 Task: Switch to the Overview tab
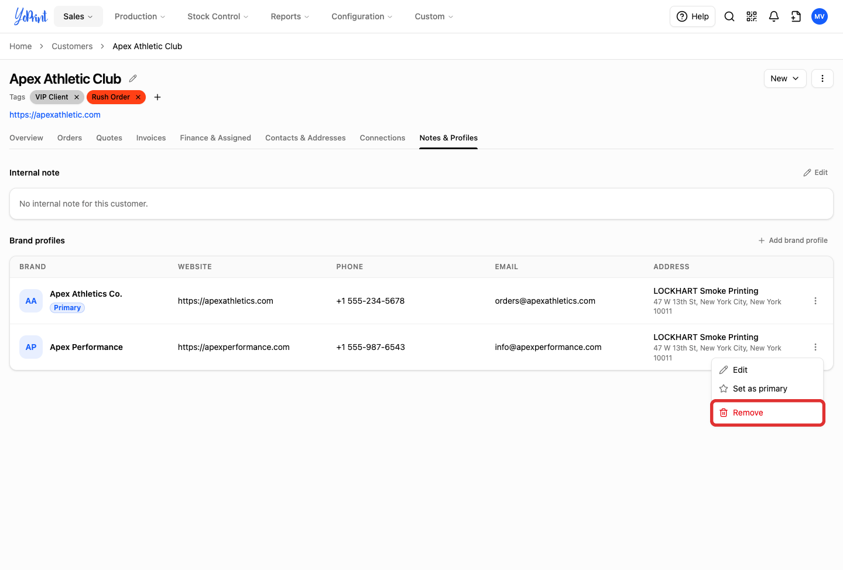[26, 138]
